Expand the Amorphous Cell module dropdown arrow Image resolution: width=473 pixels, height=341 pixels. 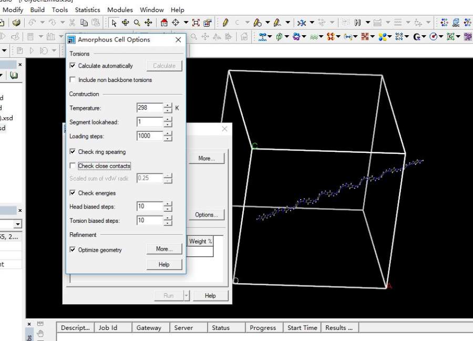tap(286, 37)
